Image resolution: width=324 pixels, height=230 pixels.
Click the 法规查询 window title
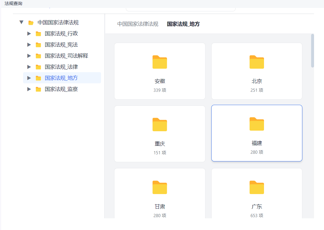[13, 4]
